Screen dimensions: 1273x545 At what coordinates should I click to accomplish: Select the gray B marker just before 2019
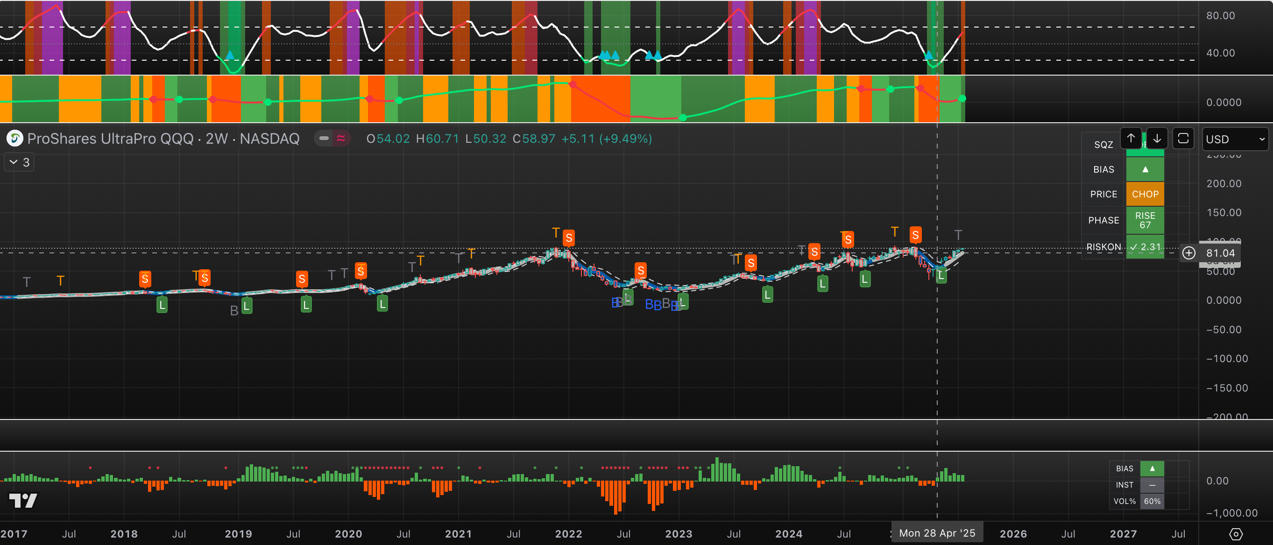click(x=234, y=310)
